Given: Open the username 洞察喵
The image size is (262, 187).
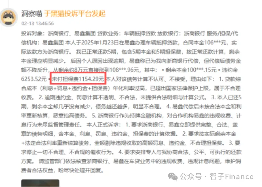Looking at the screenshot, I should point(31,14).
